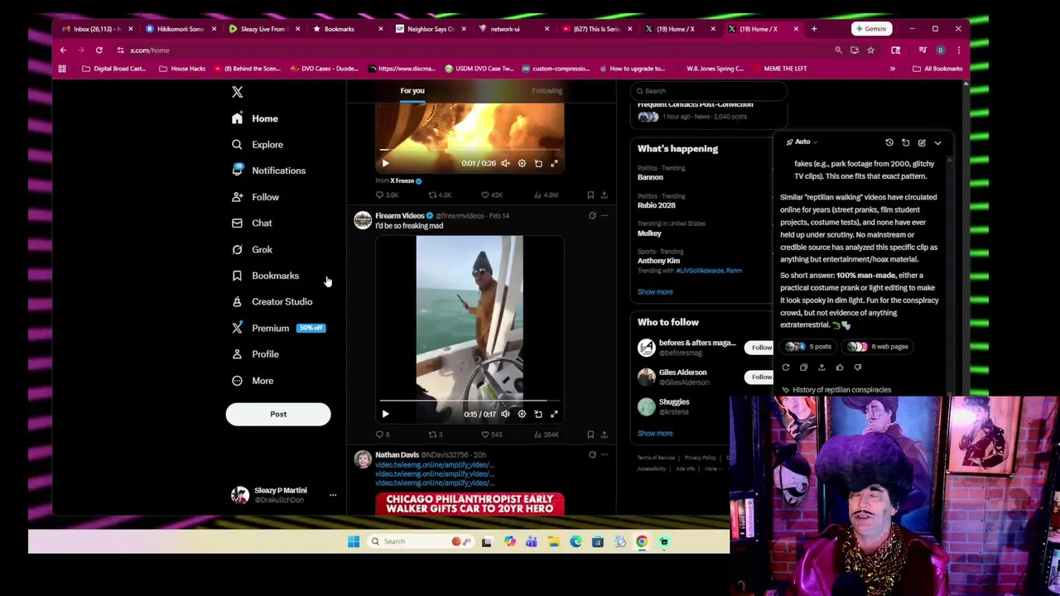Open the Windows Start button

tap(354, 541)
